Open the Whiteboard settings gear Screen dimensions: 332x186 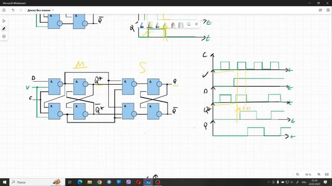pyautogui.click(x=328, y=10)
